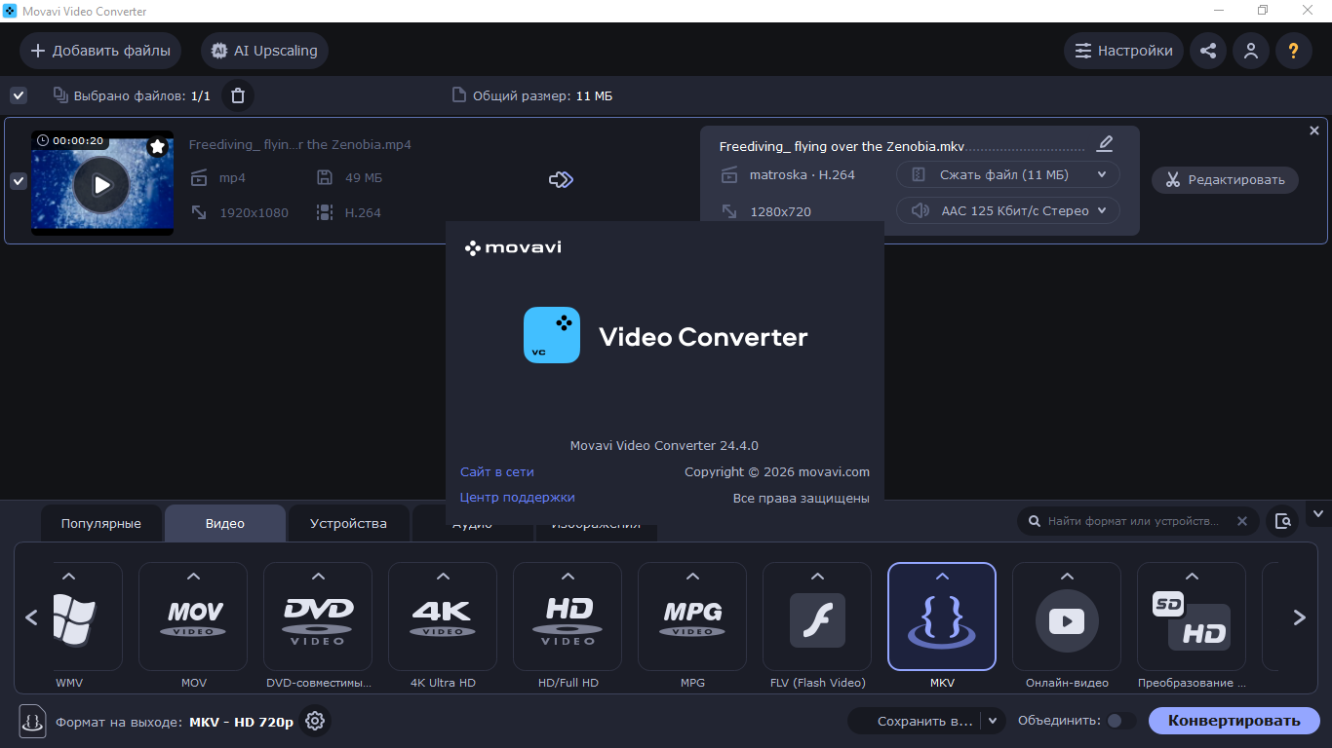Viewport: 1332px width, 748px height.
Task: Click the Редактировать button
Action: tap(1225, 180)
